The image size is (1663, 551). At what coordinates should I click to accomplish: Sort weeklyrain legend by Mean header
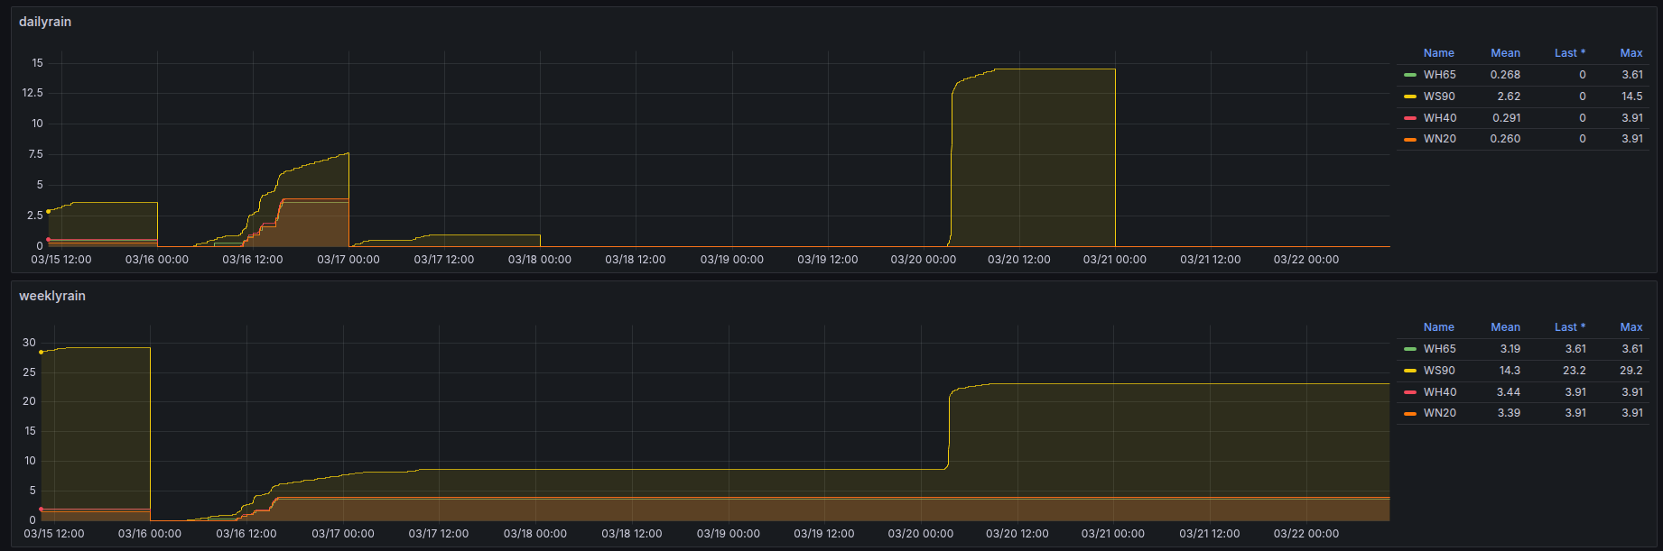click(1505, 327)
